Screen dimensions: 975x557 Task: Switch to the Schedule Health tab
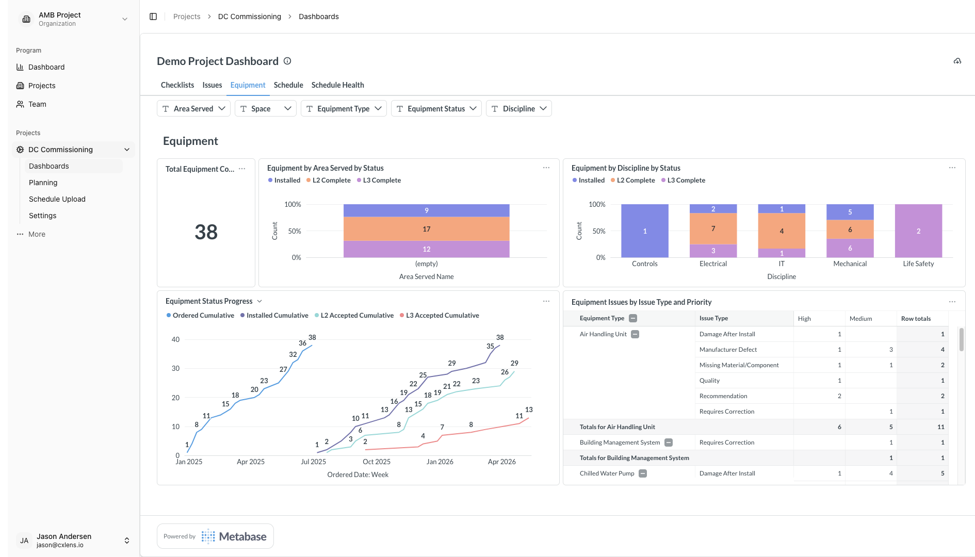[x=337, y=85]
